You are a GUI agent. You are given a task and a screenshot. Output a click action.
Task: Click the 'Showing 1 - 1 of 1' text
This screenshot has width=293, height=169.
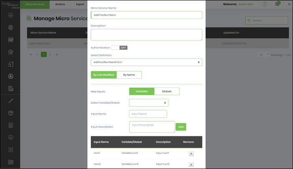pos(281,55)
